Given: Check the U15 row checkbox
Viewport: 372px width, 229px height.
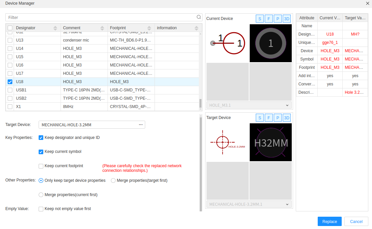Looking at the screenshot, I should pos(10,57).
